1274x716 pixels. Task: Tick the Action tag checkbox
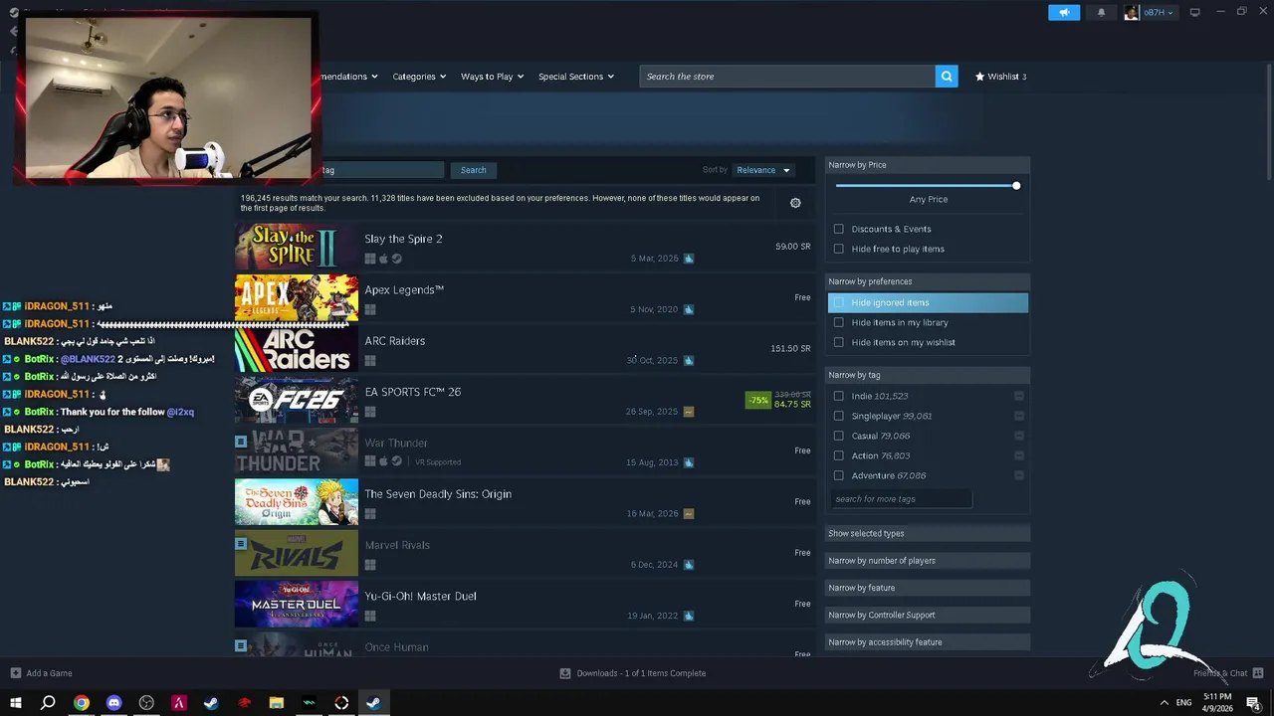(x=838, y=455)
